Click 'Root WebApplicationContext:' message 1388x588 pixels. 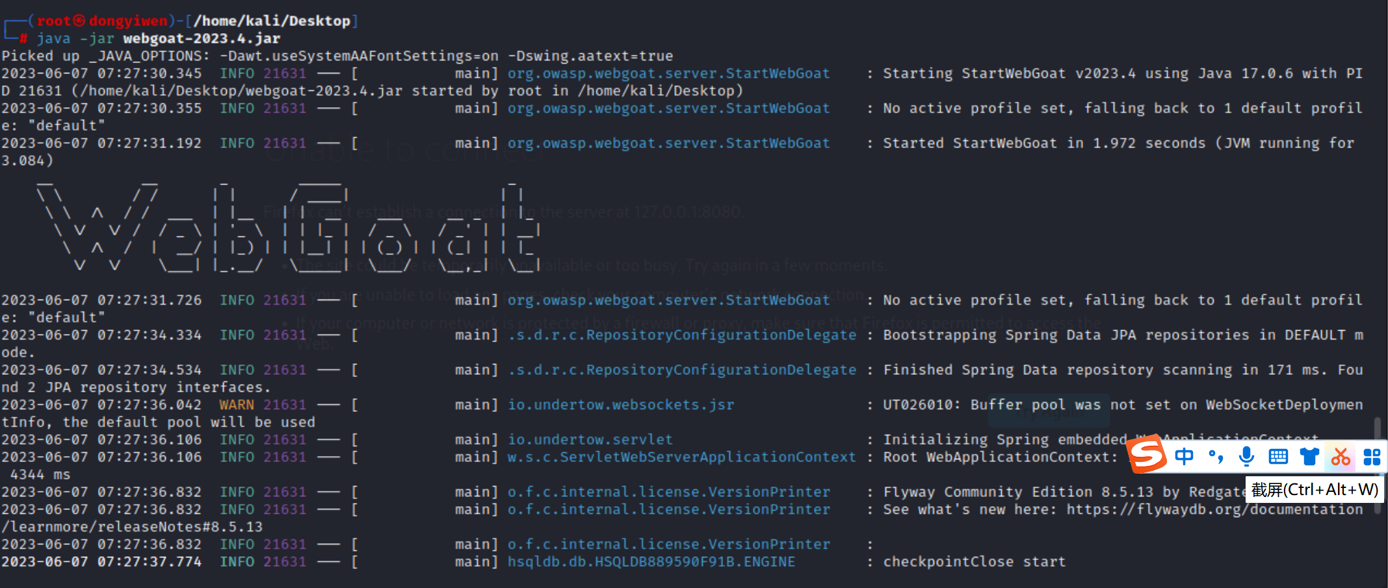click(x=1001, y=457)
